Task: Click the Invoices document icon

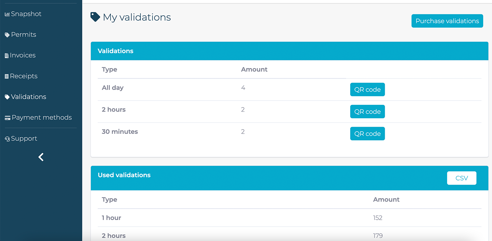Action: pos(7,56)
